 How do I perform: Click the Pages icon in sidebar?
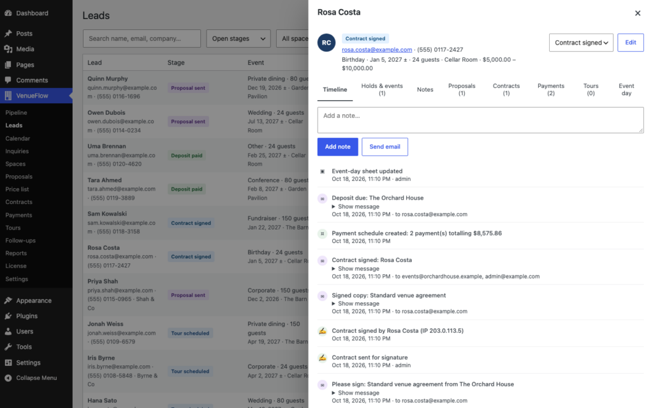point(8,64)
